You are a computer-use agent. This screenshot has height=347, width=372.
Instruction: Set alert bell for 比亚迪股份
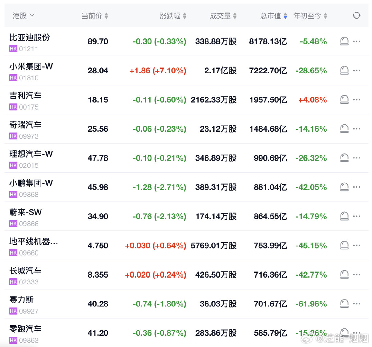click(344, 41)
